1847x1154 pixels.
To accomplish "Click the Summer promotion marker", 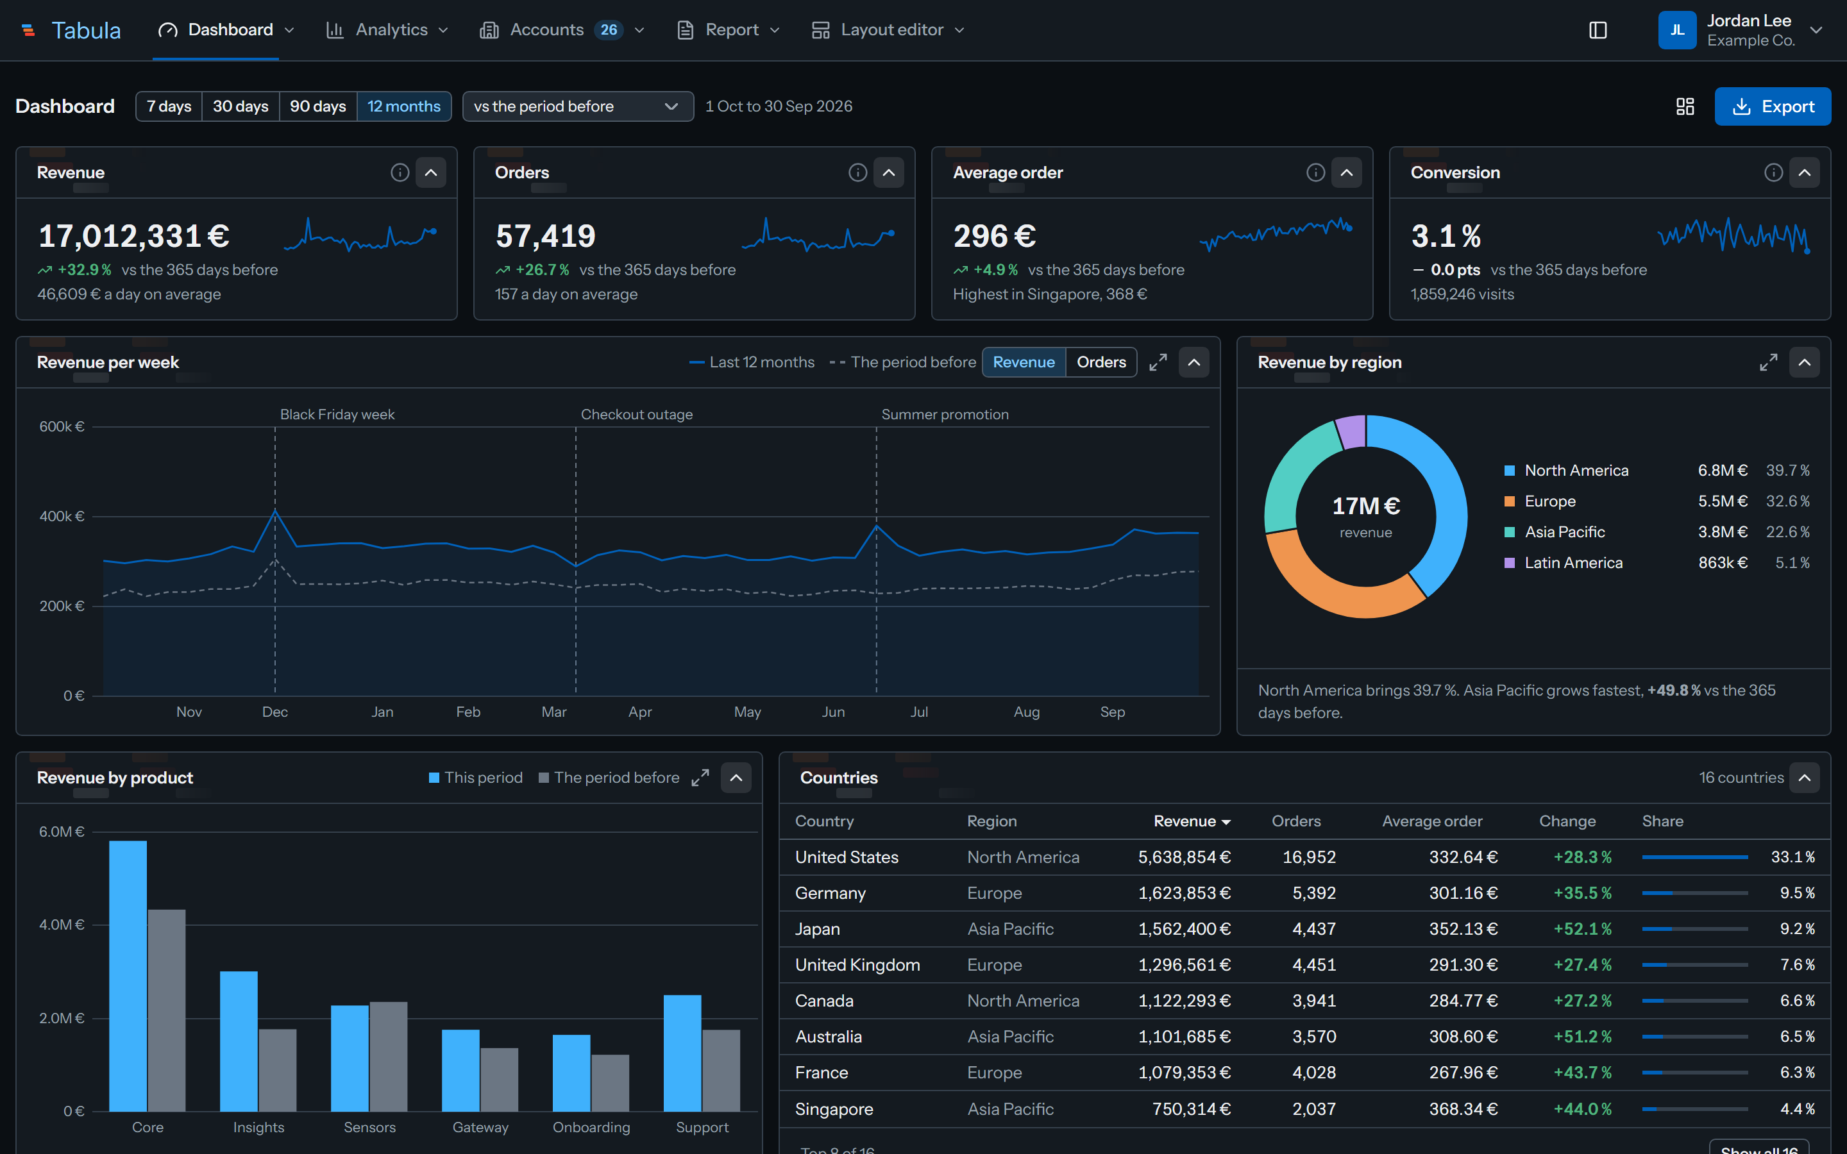I will [945, 414].
